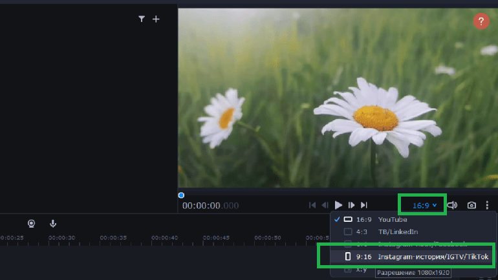The width and height of the screenshot is (498, 280).
Task: Skip to the previous clip
Action: [312, 205]
